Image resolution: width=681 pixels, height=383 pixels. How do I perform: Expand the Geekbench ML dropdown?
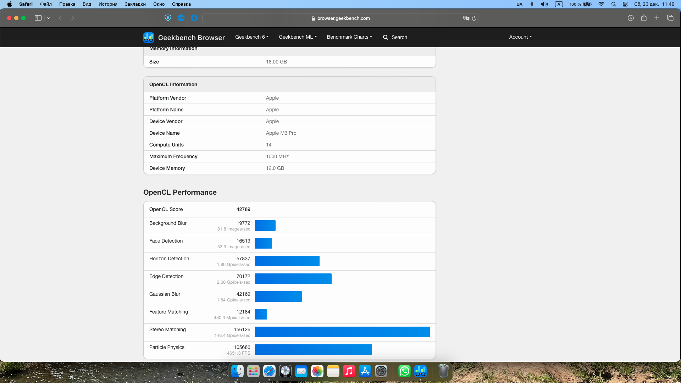pos(298,37)
